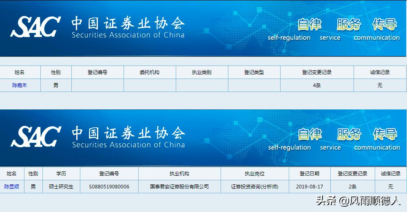
Task: Click 诚信记录 header in lower table
Action: pos(391,173)
